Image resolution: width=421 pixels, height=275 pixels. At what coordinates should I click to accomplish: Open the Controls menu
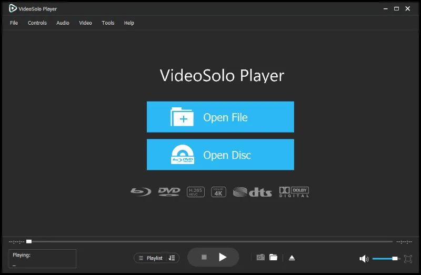(37, 23)
